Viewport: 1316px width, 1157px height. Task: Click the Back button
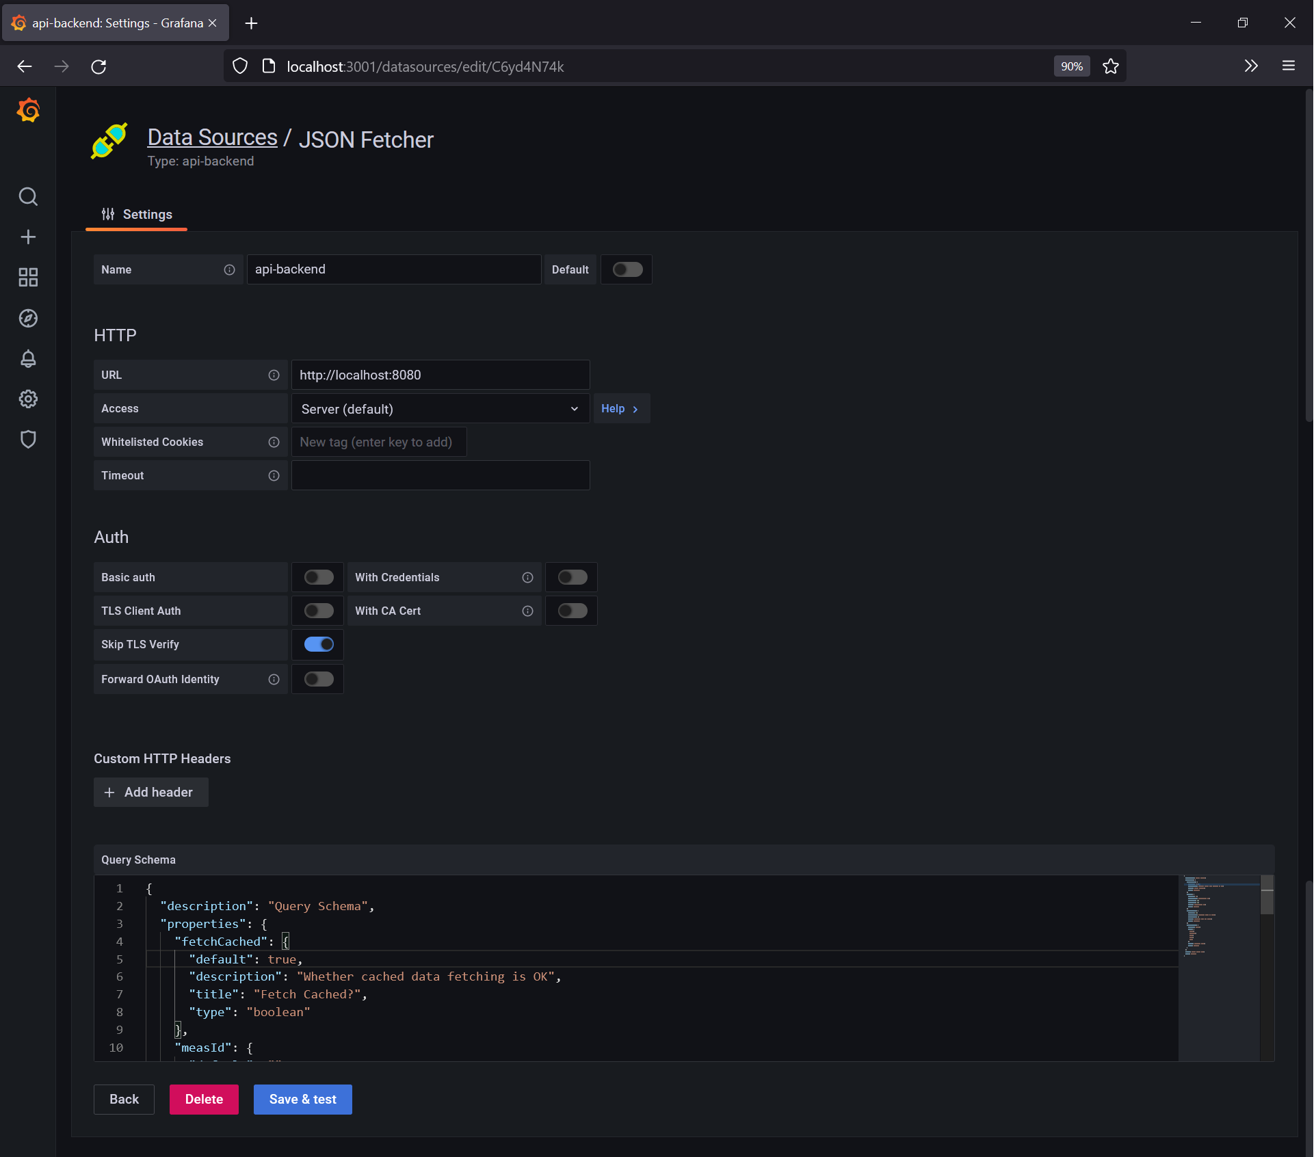pos(124,1100)
